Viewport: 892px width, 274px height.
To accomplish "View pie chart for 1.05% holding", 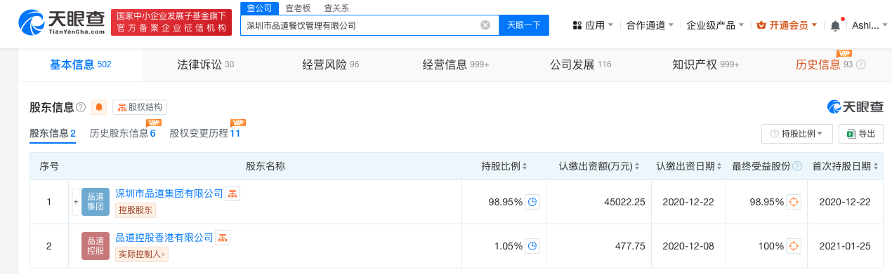I will [532, 246].
